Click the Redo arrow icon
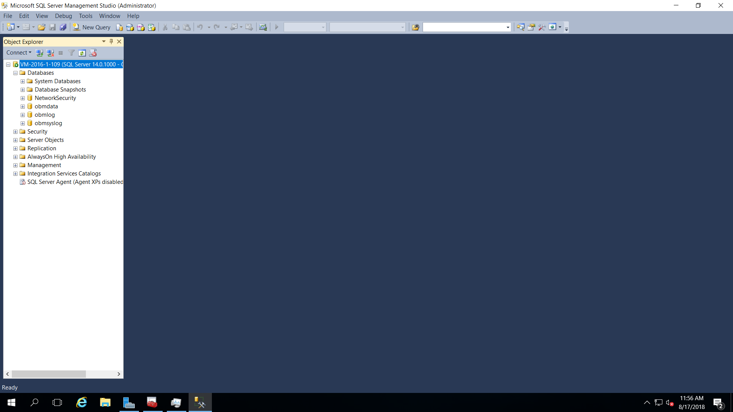733x412 pixels. pos(217,27)
